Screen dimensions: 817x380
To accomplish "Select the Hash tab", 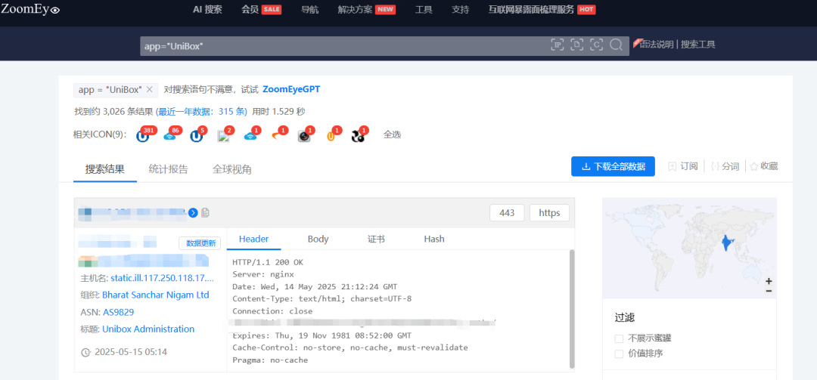I will click(x=434, y=239).
